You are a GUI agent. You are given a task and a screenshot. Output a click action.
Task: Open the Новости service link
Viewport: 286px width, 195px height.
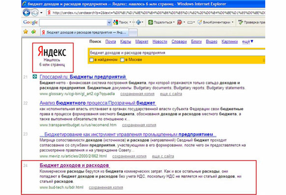pos(160,42)
